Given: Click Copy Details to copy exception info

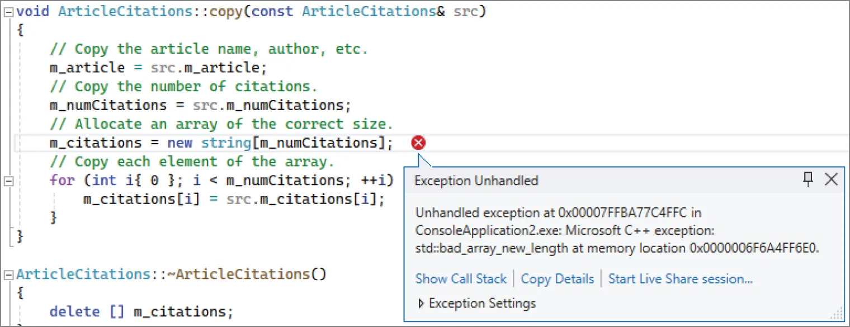Looking at the screenshot, I should click(x=557, y=278).
